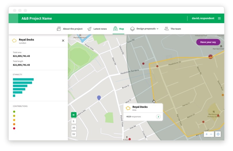Click the david.respondent username
The height and width of the screenshot is (151, 233).
pos(203,18)
